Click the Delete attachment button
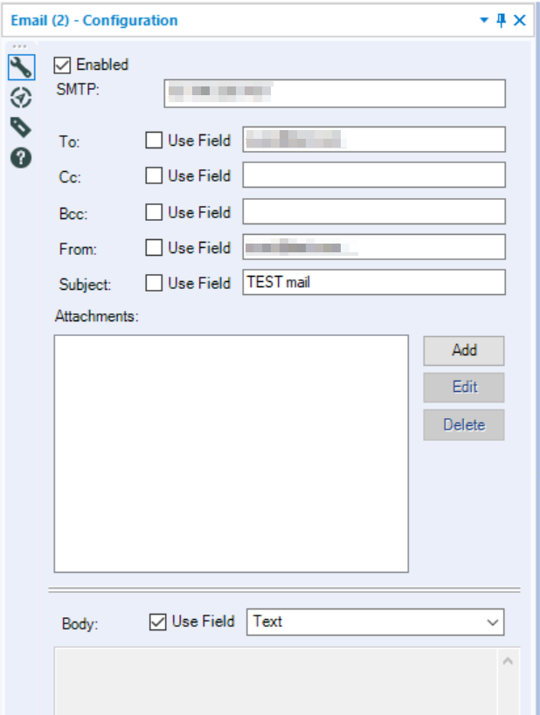540x715 pixels. (464, 424)
